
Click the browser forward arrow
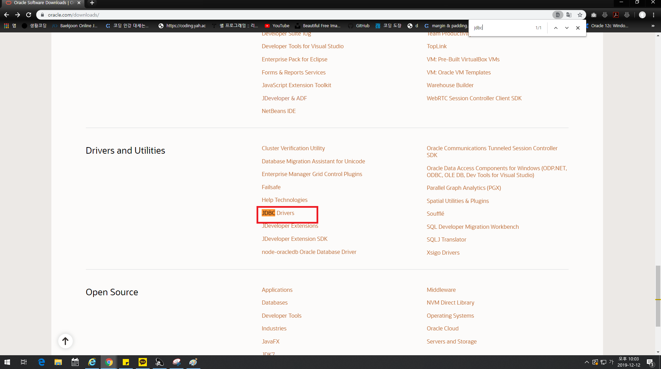tap(18, 15)
